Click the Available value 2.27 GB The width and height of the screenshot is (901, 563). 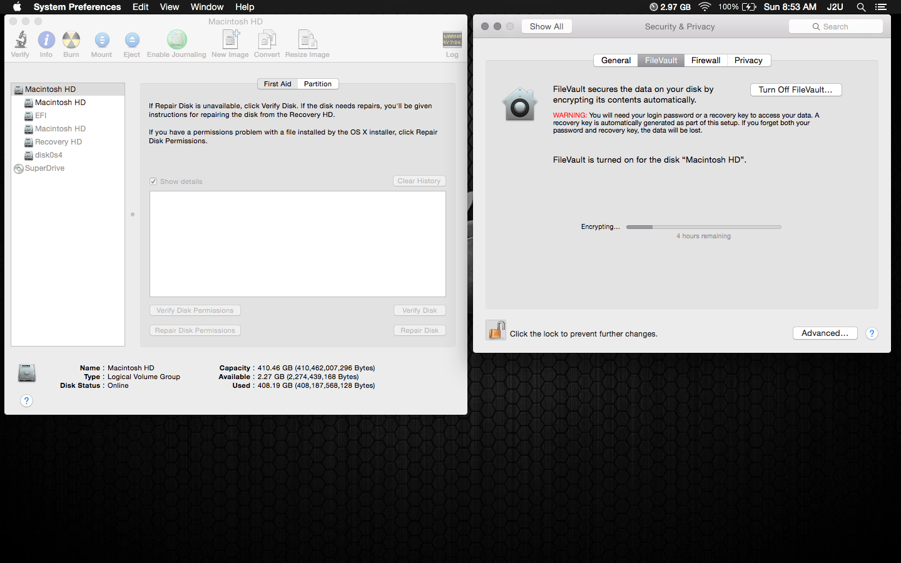pyautogui.click(x=308, y=377)
